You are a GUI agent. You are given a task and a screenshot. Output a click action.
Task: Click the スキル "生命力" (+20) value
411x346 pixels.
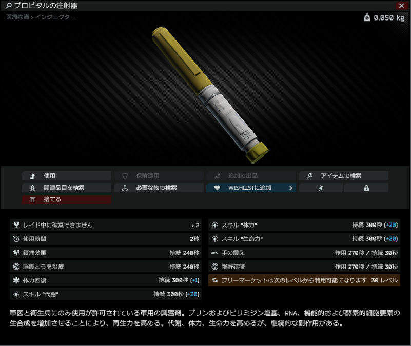coord(391,239)
